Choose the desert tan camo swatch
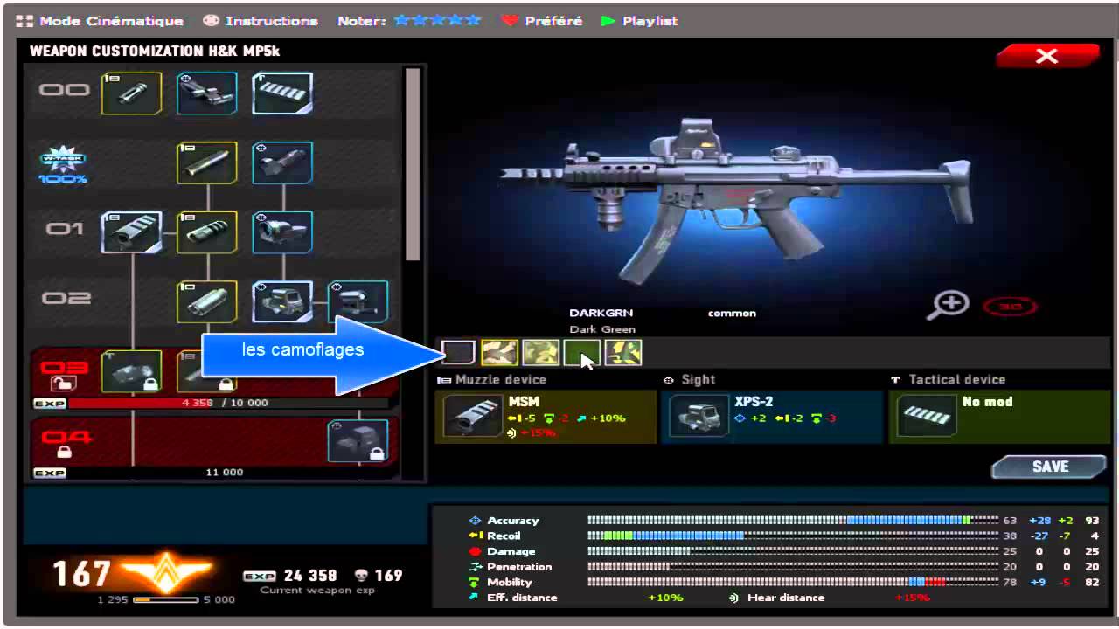Screen dimensions: 1119x629 (499, 352)
